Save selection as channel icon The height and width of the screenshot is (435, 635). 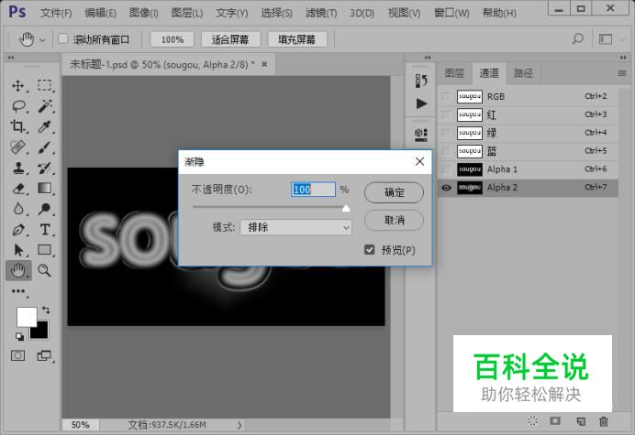point(555,421)
